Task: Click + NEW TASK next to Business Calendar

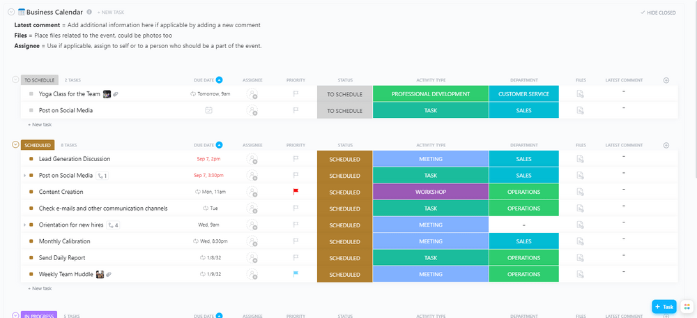Action: point(111,13)
